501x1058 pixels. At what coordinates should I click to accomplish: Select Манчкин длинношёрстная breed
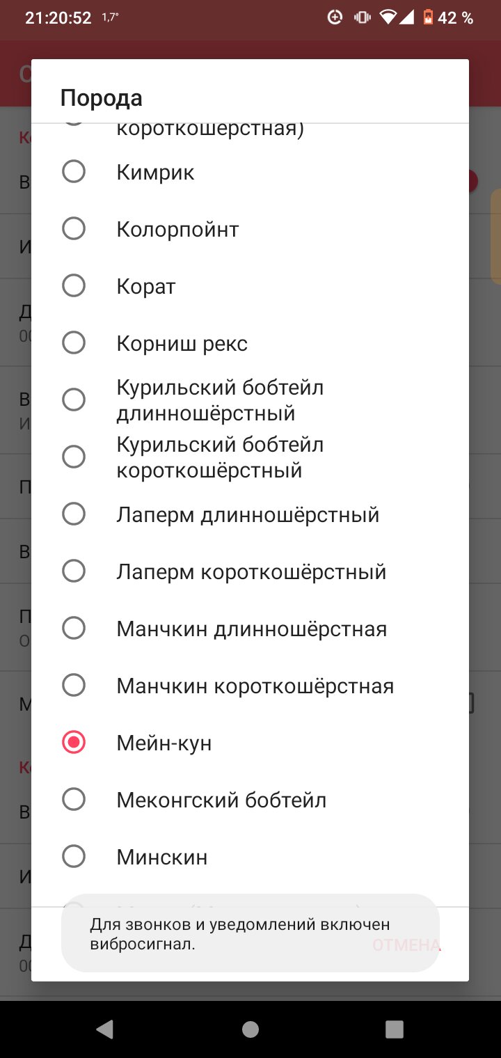click(x=74, y=629)
